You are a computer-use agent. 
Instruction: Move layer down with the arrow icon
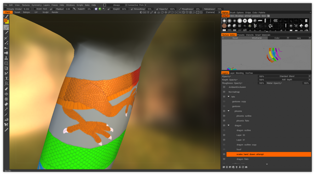240,167
